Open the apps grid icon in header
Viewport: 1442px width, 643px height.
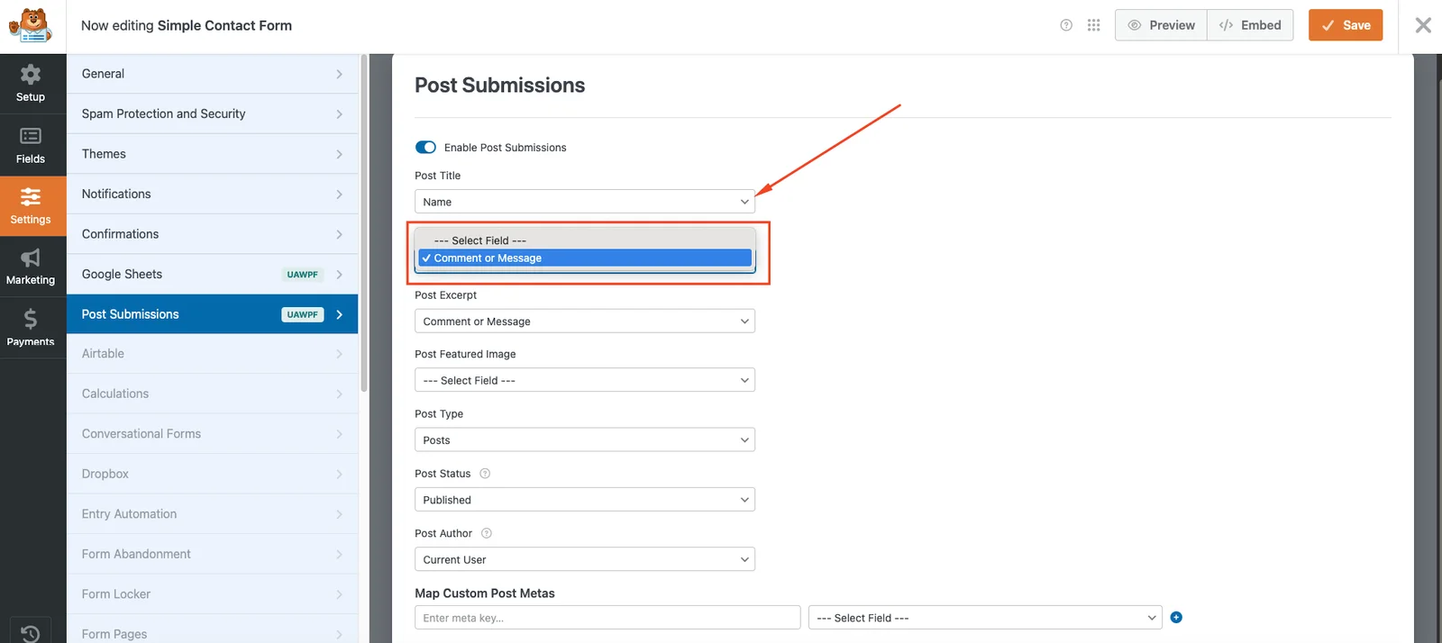pyautogui.click(x=1093, y=25)
